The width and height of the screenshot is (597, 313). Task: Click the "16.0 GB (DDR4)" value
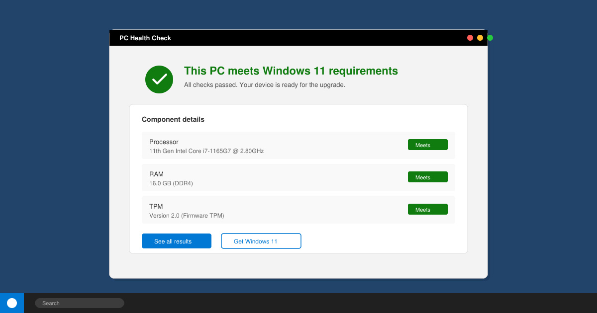(x=171, y=183)
